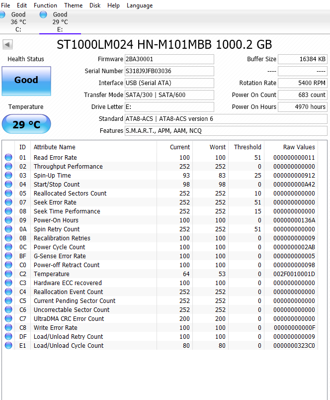Click the status orb beside Spin-Up Time
Screen dimensions: 330x400
click(8, 176)
